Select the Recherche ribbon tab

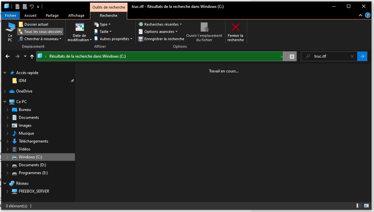coord(108,15)
